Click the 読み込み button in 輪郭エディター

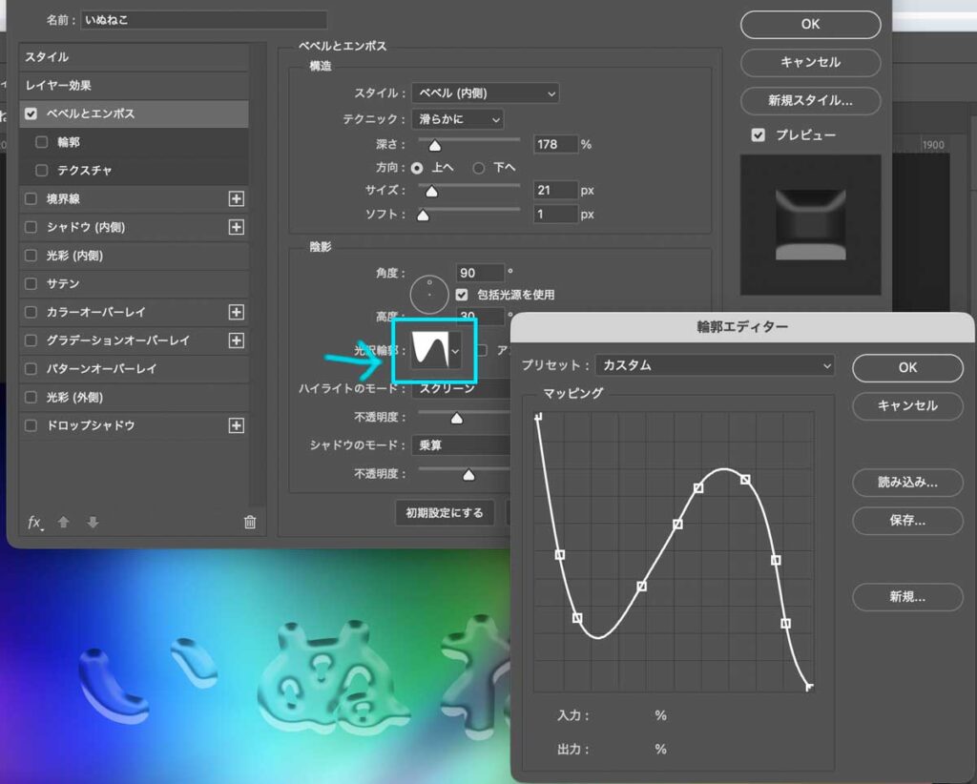click(906, 483)
